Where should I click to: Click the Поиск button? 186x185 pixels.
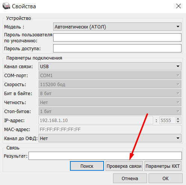coord(87,166)
